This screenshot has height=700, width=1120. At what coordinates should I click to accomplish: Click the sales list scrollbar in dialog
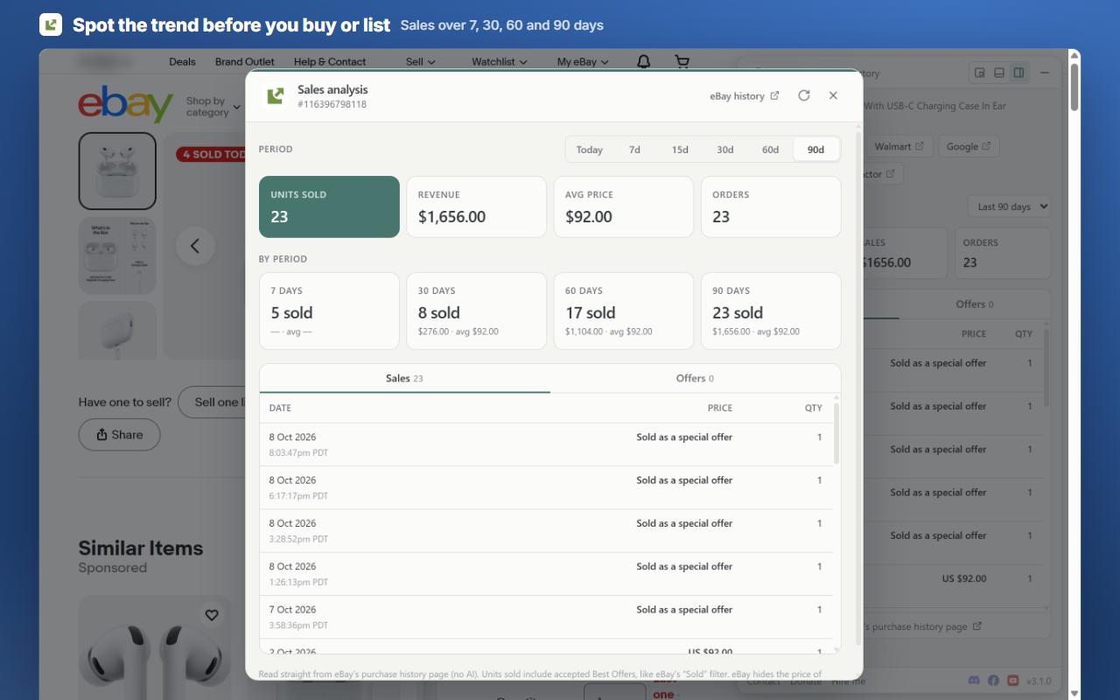pos(836,435)
